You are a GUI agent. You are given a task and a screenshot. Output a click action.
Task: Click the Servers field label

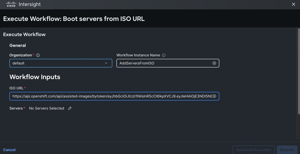pyautogui.click(x=16, y=108)
